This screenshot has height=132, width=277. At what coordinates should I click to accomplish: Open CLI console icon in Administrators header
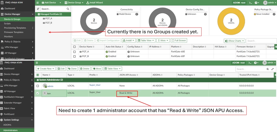tap(250, 63)
